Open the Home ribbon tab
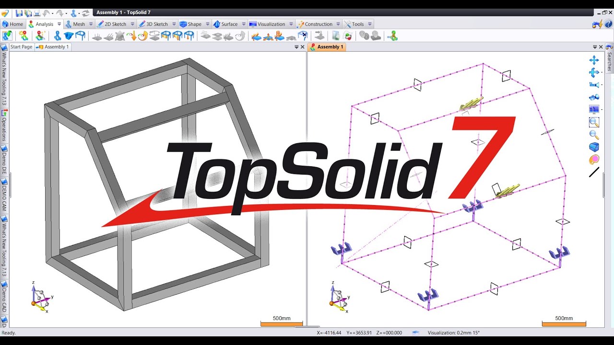 (x=12, y=24)
